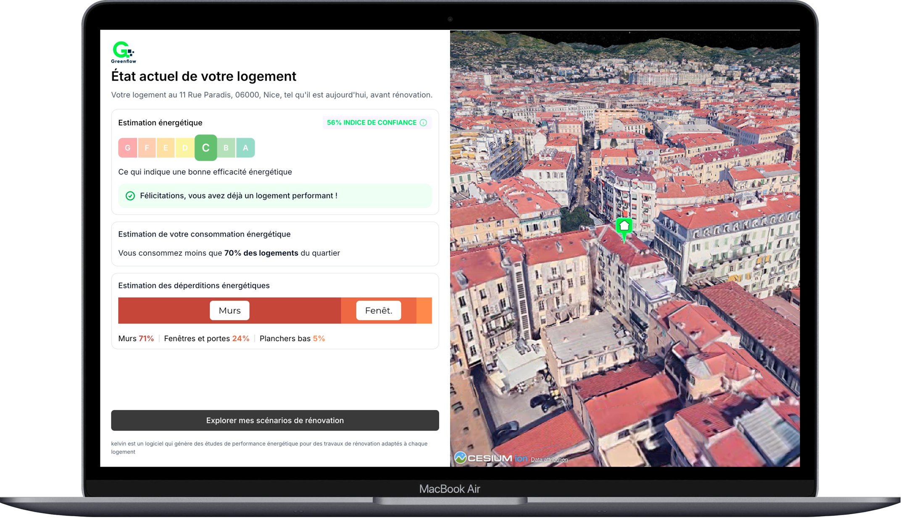
Task: Open the Data attribution link
Action: point(549,459)
